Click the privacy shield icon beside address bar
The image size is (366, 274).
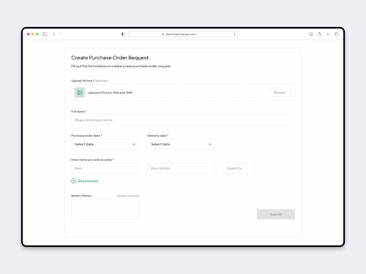tap(123, 34)
